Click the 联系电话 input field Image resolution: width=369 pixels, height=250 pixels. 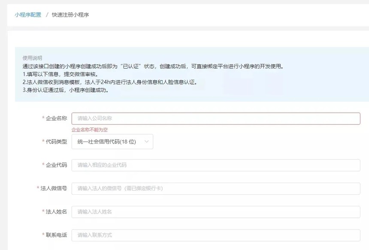(x=215, y=235)
